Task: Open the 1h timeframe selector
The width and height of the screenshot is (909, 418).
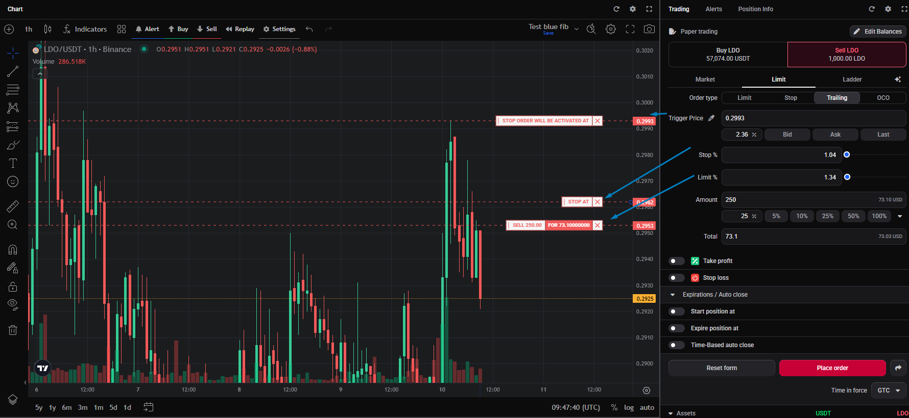Action: tap(29, 29)
